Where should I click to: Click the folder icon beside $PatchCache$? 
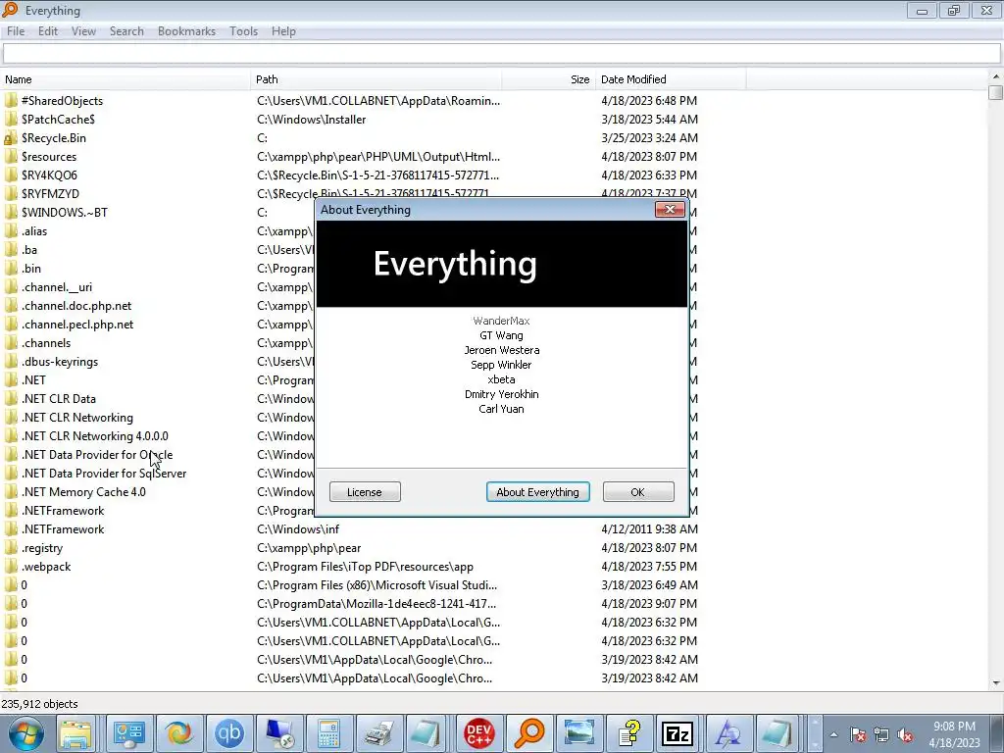point(10,119)
